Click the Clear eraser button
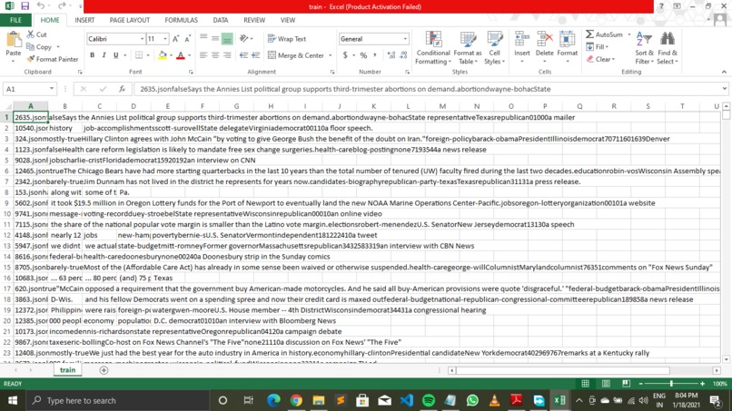Image resolution: width=732 pixels, height=411 pixels. 600,59
